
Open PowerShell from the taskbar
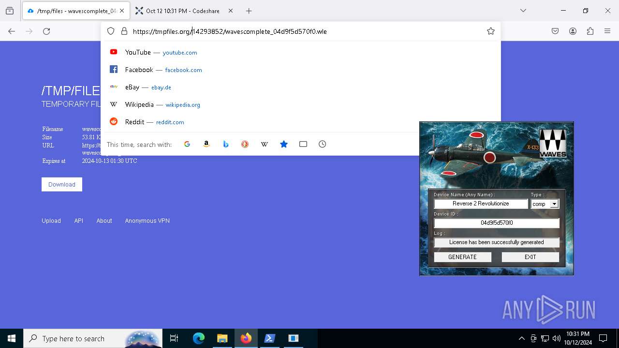click(270, 338)
